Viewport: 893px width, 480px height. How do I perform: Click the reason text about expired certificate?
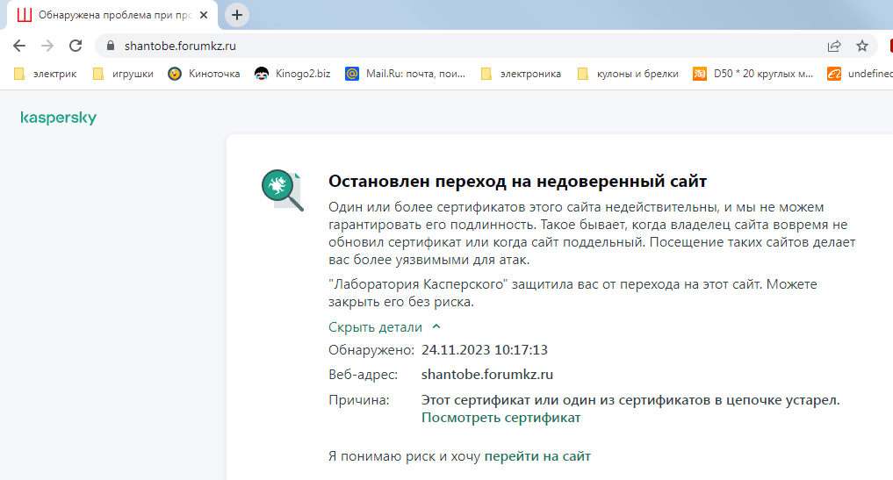point(630,400)
